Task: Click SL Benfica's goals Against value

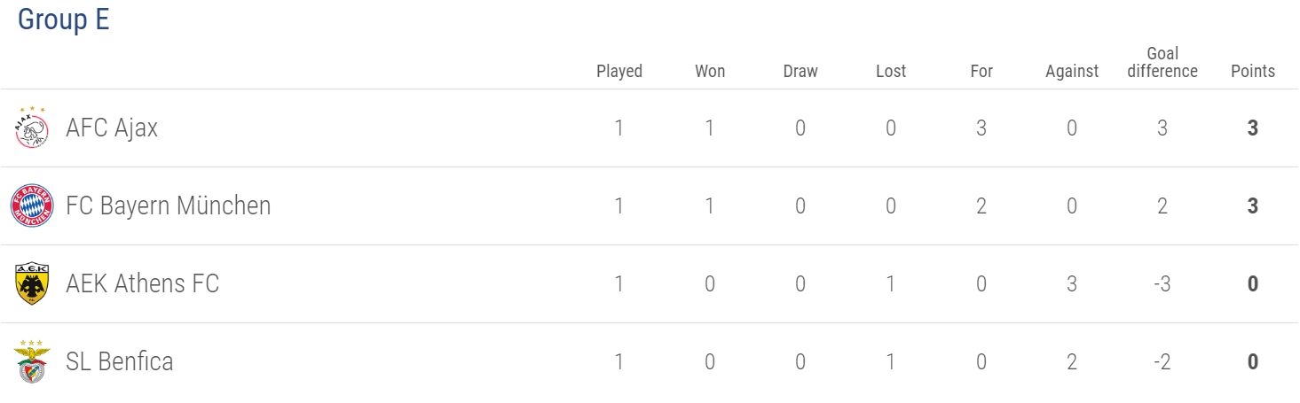Action: [1072, 362]
